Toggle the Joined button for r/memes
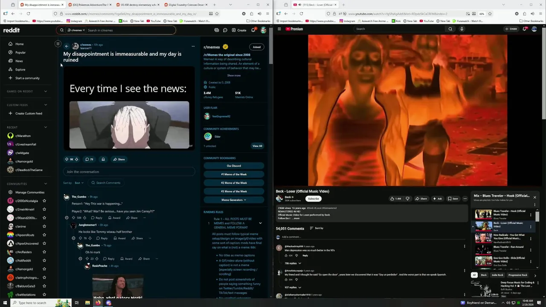 [256, 47]
